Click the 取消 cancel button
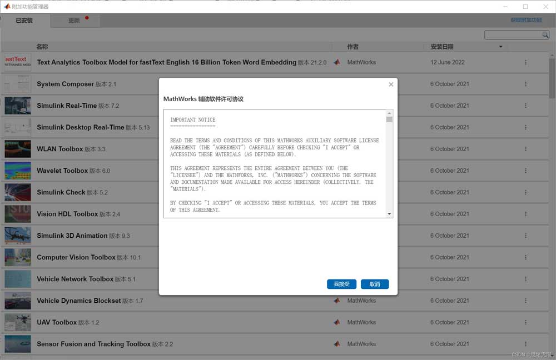Viewport: 556px width, 360px height. [x=374, y=284]
